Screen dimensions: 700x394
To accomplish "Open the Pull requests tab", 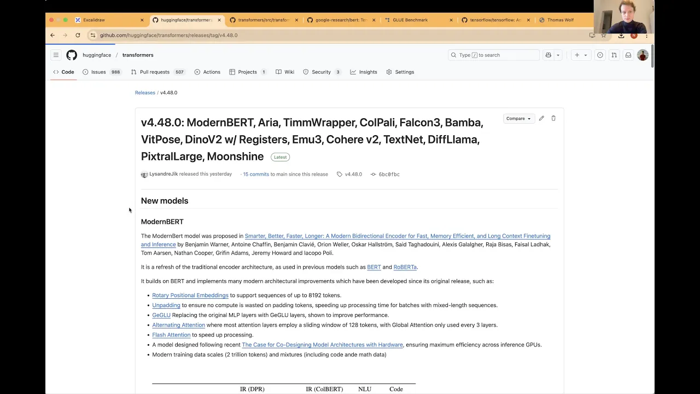I will pyautogui.click(x=157, y=72).
